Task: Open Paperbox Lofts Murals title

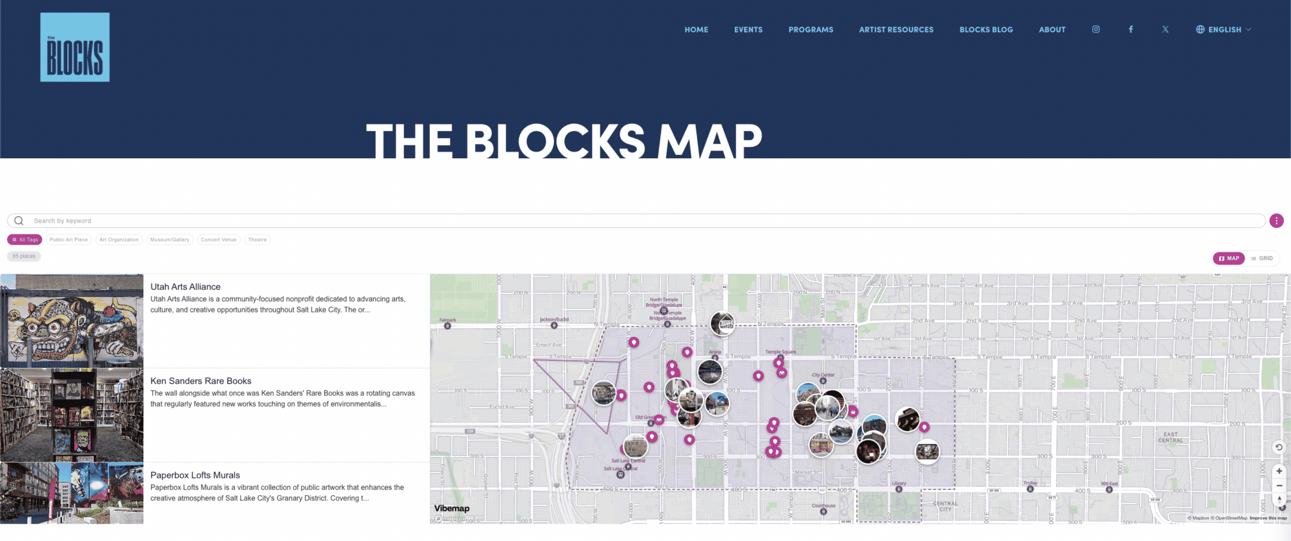Action: point(195,475)
